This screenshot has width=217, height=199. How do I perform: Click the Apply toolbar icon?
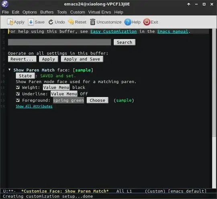(x=10, y=22)
